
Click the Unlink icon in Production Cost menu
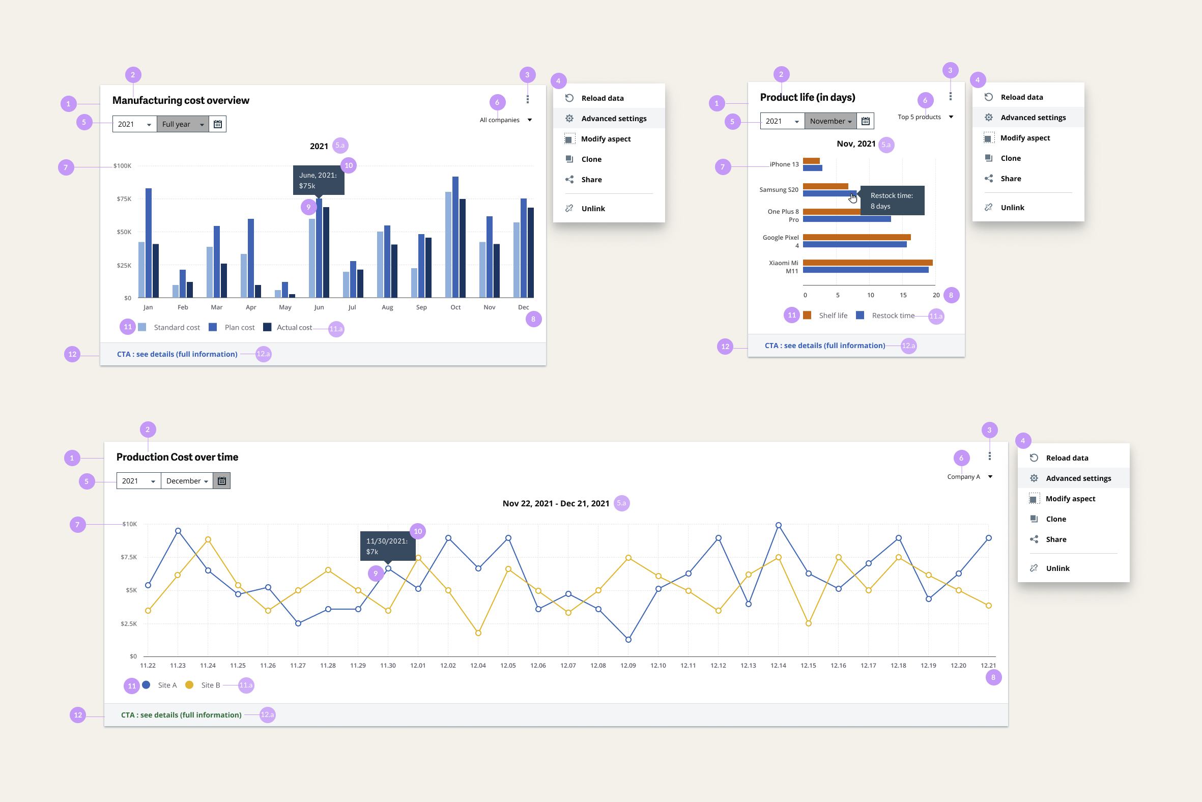1034,568
